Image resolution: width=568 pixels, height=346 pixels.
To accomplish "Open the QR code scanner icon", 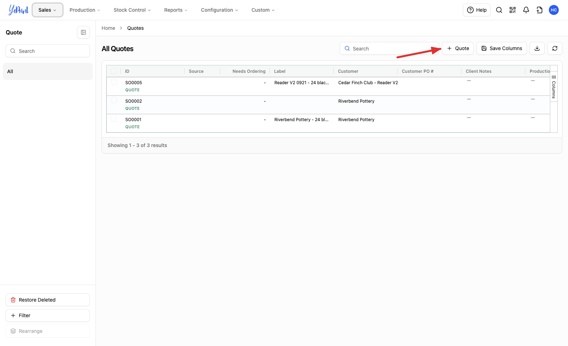I will [x=513, y=10].
